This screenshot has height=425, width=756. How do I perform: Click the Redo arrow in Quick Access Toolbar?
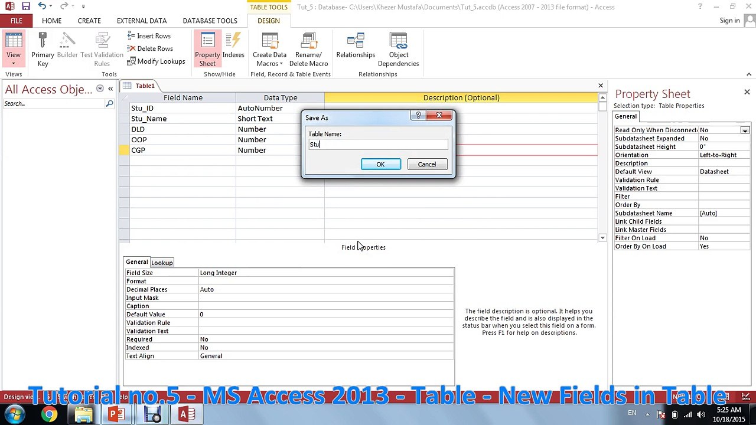pyautogui.click(x=64, y=6)
